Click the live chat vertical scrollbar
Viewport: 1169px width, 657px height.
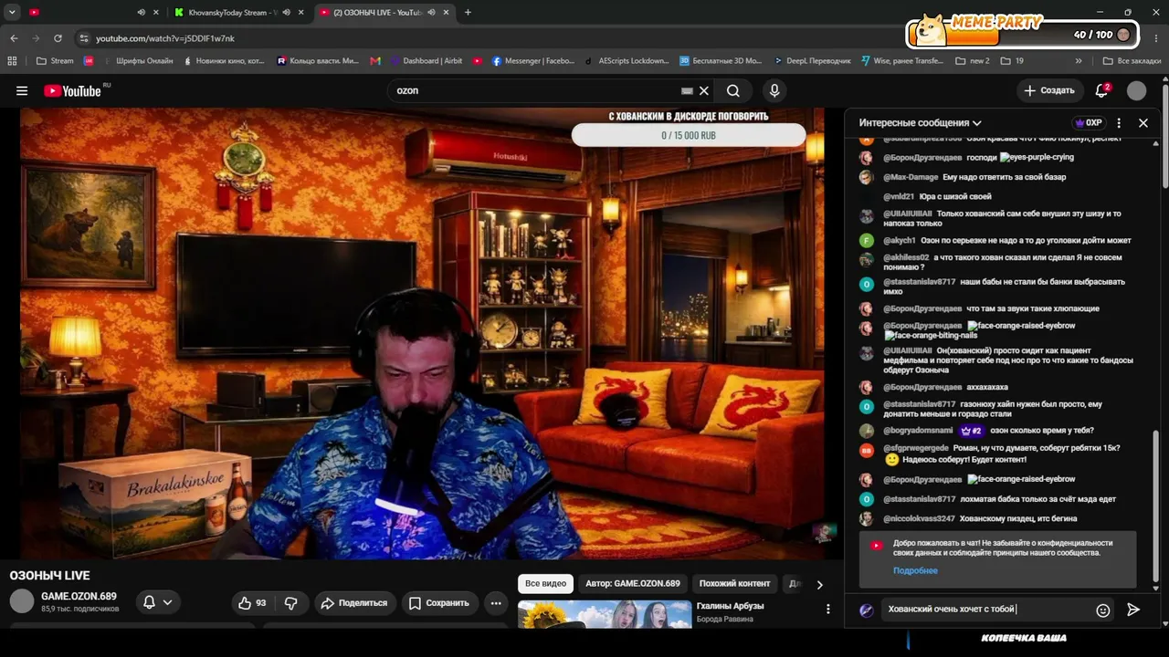[1156, 506]
